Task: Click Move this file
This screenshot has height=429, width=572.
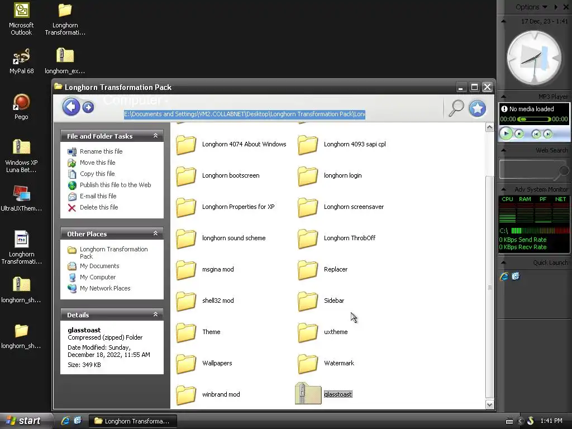Action: coord(97,163)
